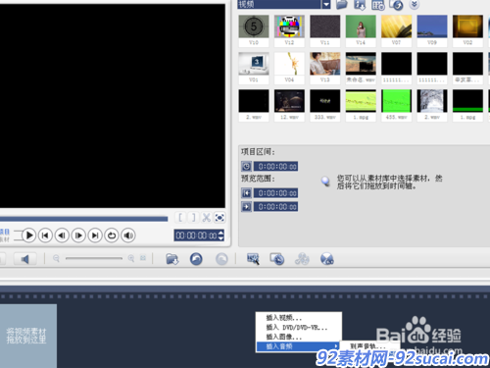Viewport: 490px width, 368px height.
Task: Click the greyed Redo toolbar button
Action: [221, 259]
